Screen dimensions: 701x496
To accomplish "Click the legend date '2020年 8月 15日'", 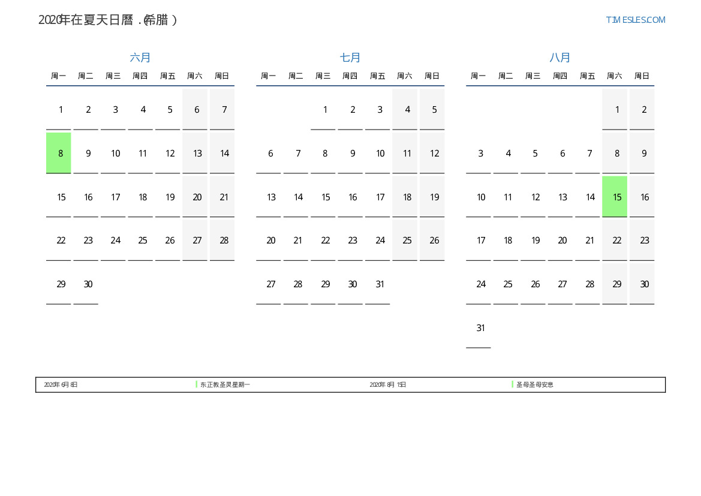I will coord(387,384).
